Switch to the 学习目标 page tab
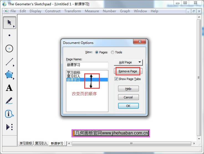Image resolution: width=204 pixels, height=154 pixels. pyautogui.click(x=26, y=143)
